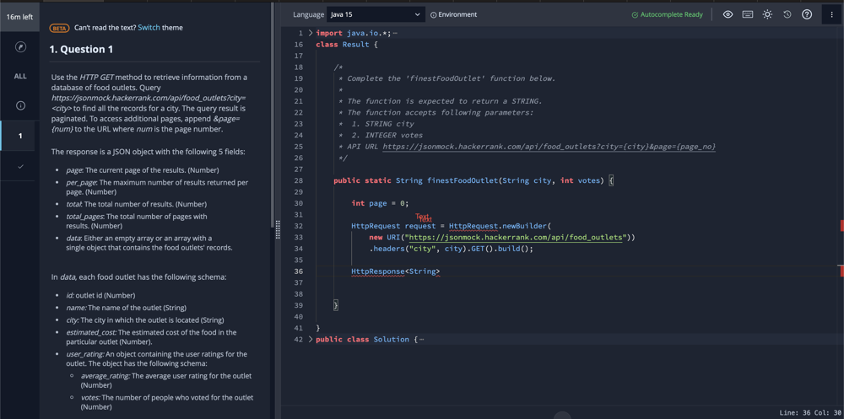The width and height of the screenshot is (844, 419).
Task: Click the 'average_rating' sub-bullet
Action: tap(165, 380)
